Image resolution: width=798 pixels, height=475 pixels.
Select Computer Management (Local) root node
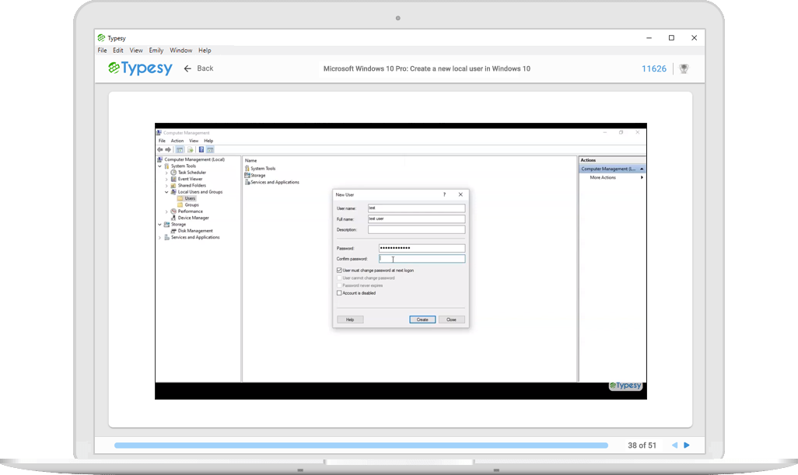click(194, 159)
